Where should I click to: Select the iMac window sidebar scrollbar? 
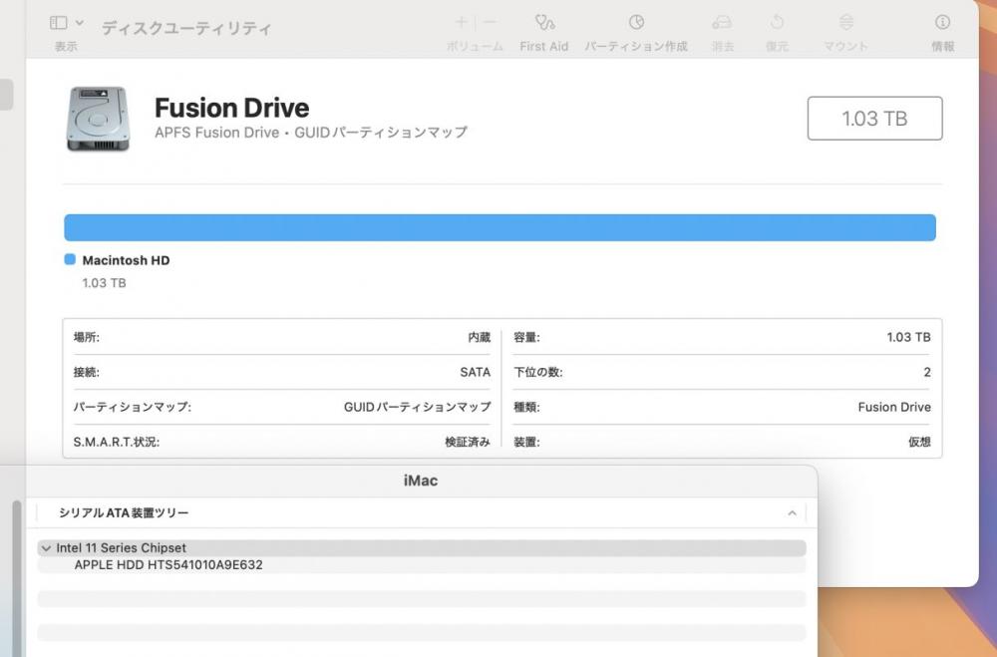17,579
